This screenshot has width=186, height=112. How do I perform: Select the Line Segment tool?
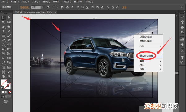(x=9, y=31)
